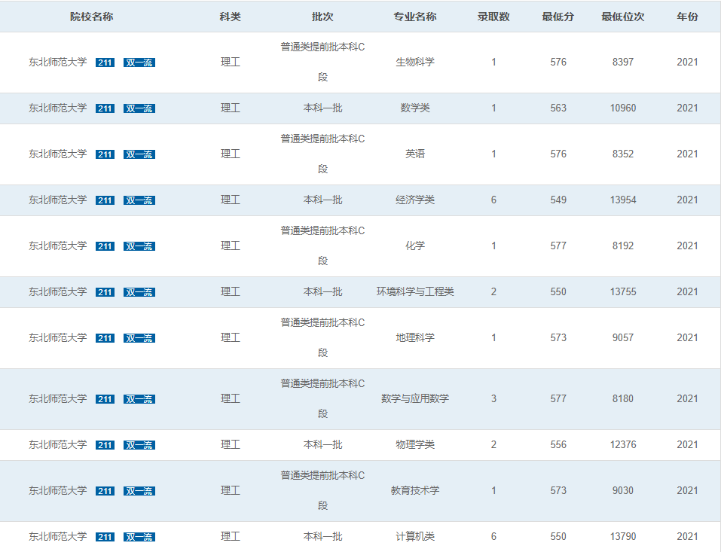Click the 最低分 column header

pos(558,17)
